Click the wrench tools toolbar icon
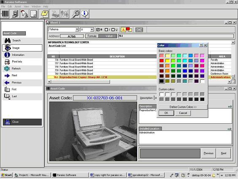Viewport: 238px width, 179px height. [75, 14]
